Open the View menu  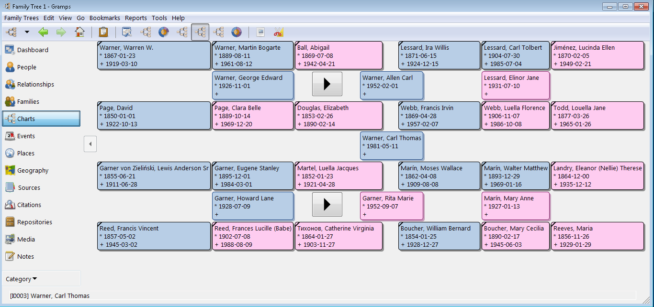pos(66,18)
